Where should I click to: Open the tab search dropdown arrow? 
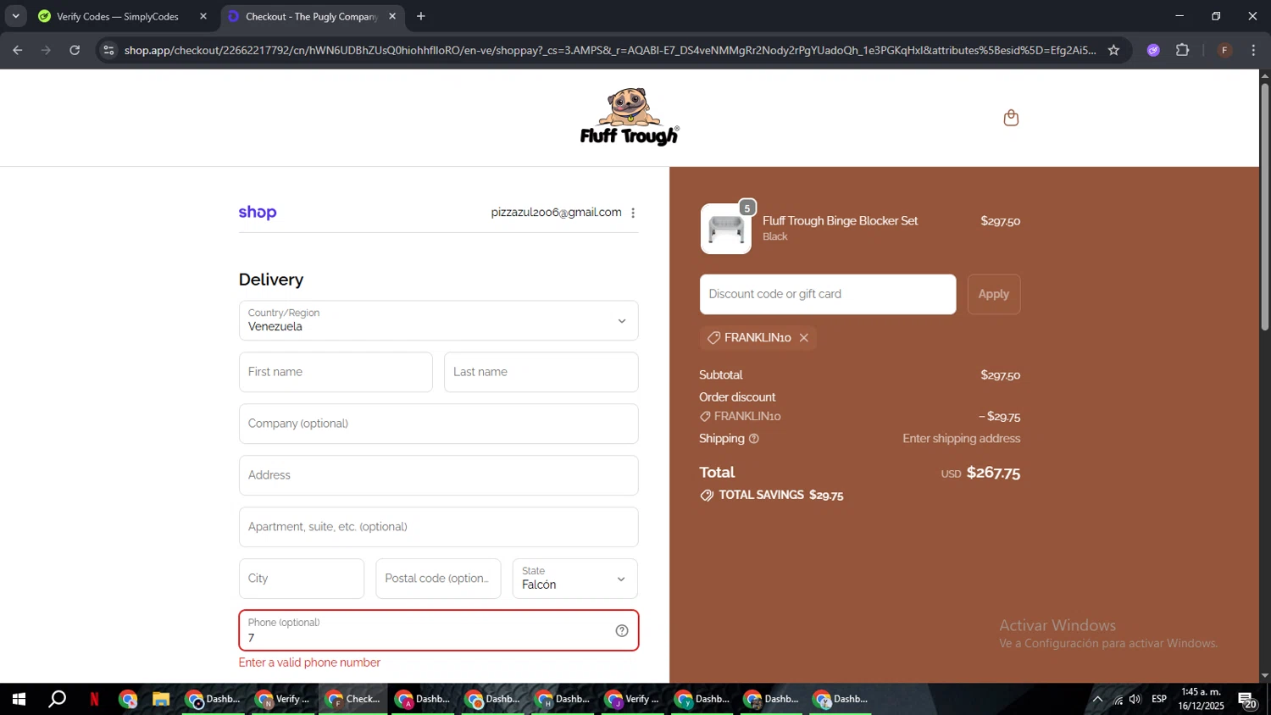click(15, 16)
